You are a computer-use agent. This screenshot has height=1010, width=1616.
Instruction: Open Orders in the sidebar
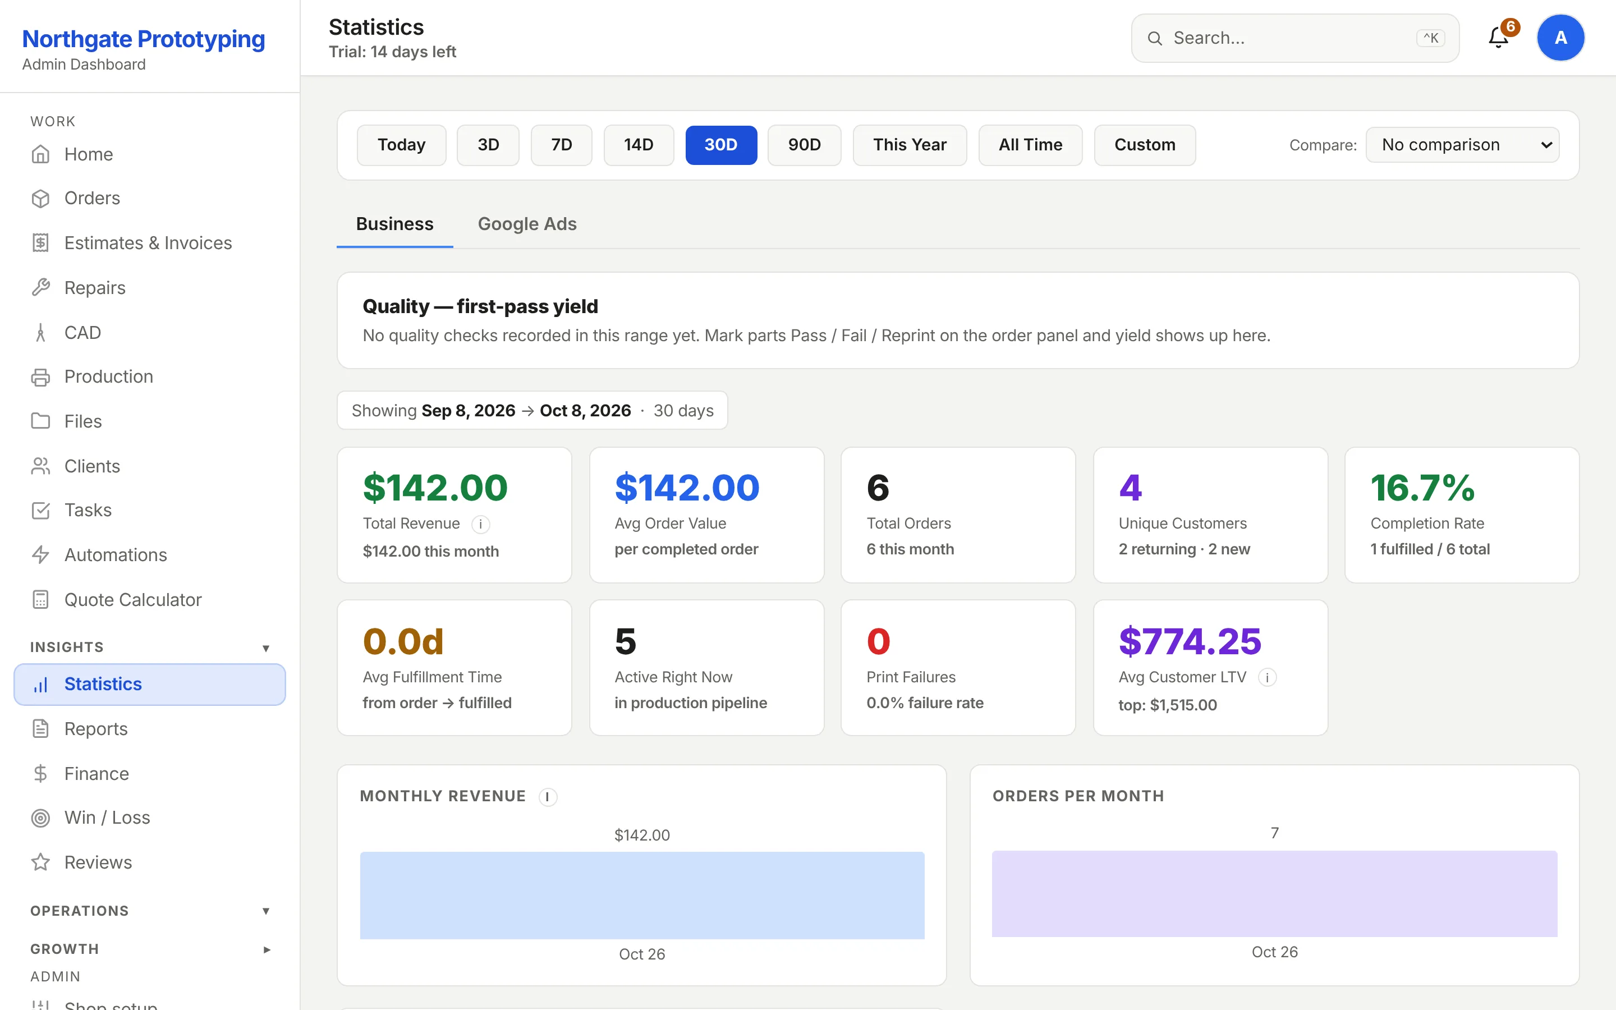[x=150, y=199]
